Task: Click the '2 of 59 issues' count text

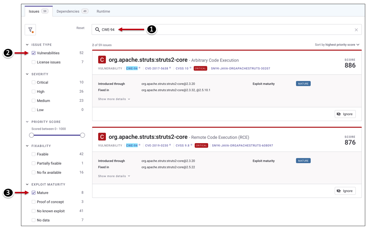Action: (102, 45)
